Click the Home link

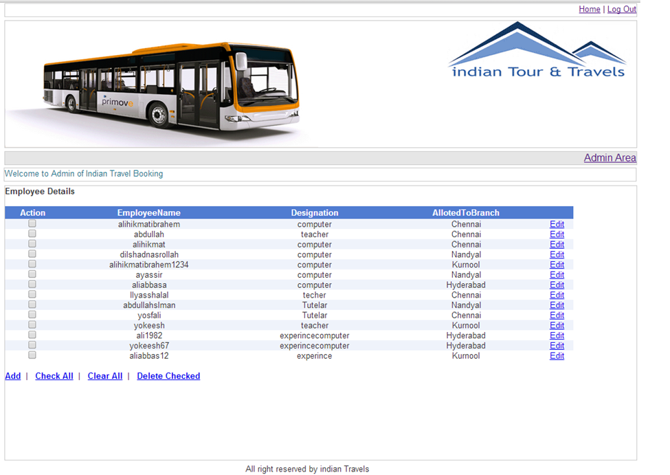point(589,9)
